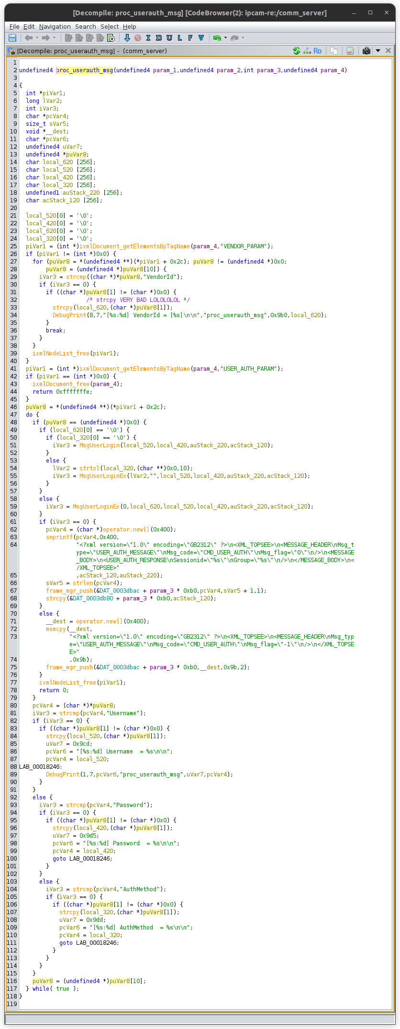This screenshot has width=400, height=1029.
Task: Click the colored graph nodes icon
Action: 307,51
